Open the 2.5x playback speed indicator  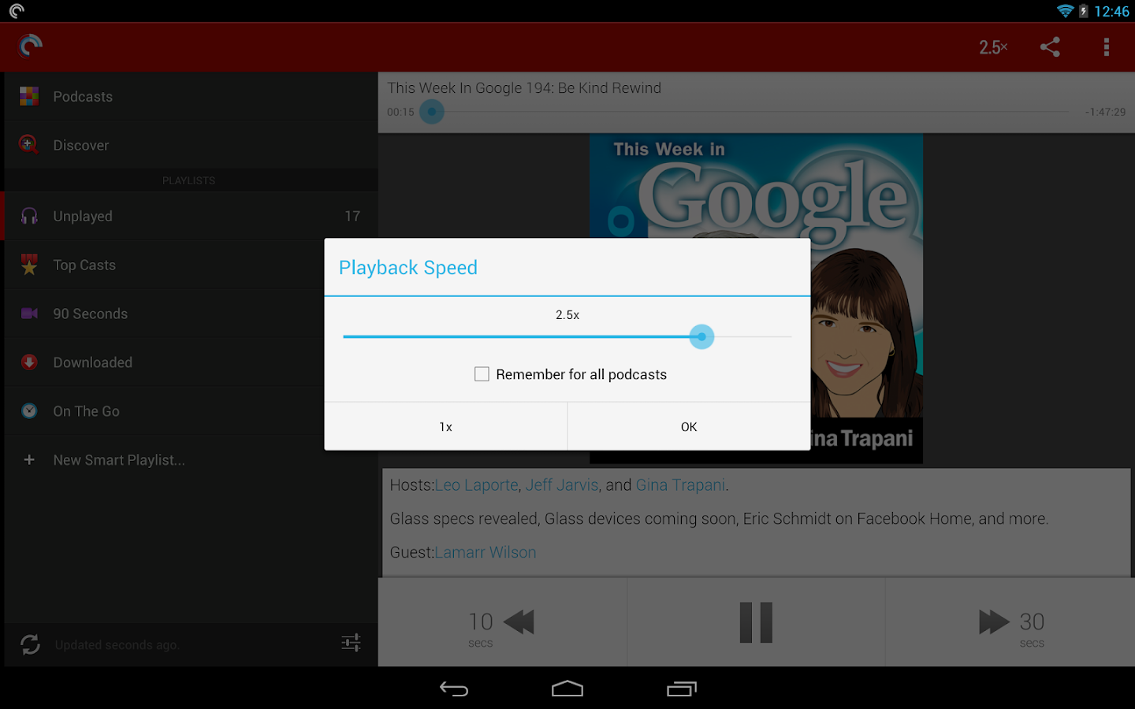click(x=993, y=47)
